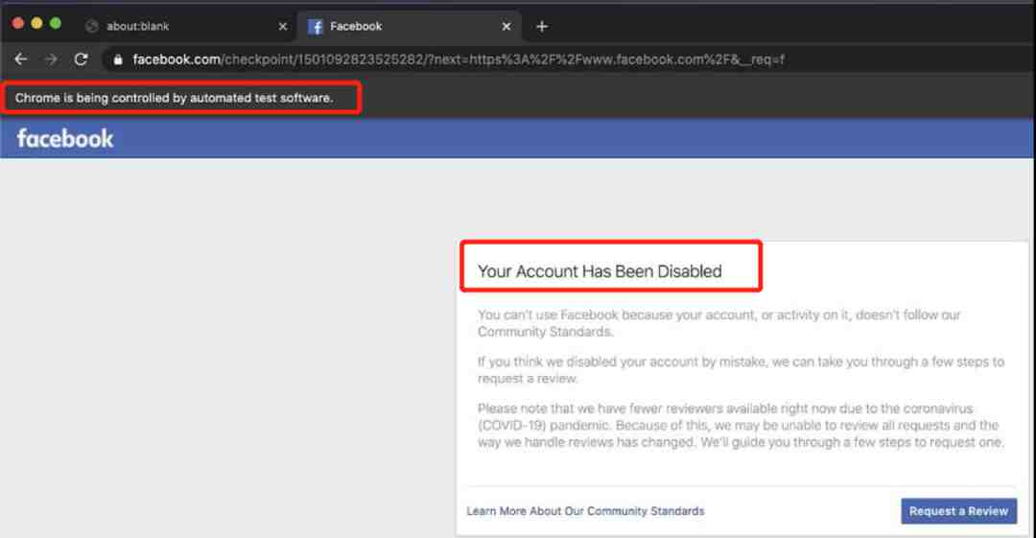Click the automated test software notice text
The width and height of the screenshot is (1036, 538).
tap(174, 98)
